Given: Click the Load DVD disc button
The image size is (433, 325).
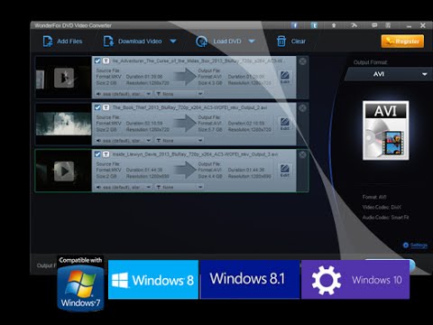Looking at the screenshot, I should [x=218, y=42].
